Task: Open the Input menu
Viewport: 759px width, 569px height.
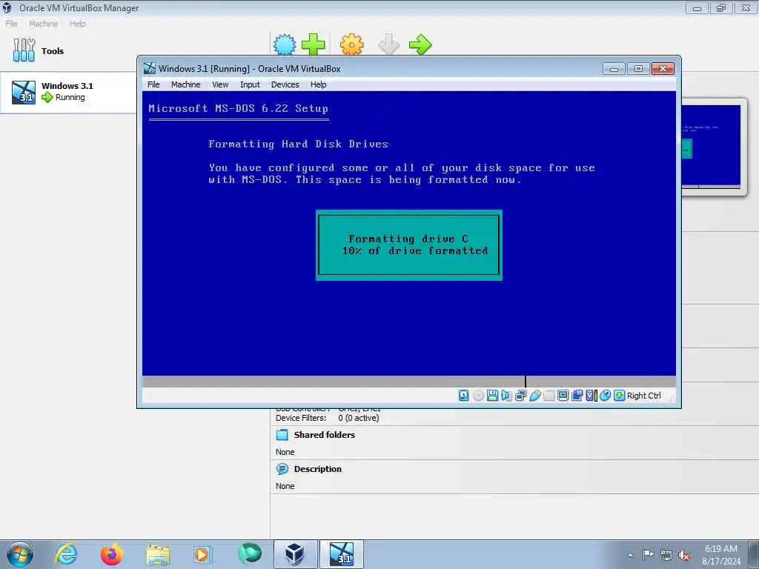Action: 250,84
